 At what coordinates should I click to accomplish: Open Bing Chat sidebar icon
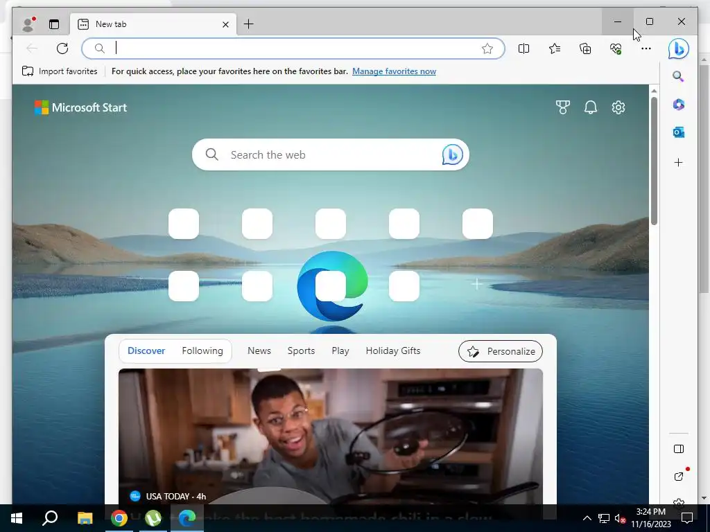[x=678, y=49]
